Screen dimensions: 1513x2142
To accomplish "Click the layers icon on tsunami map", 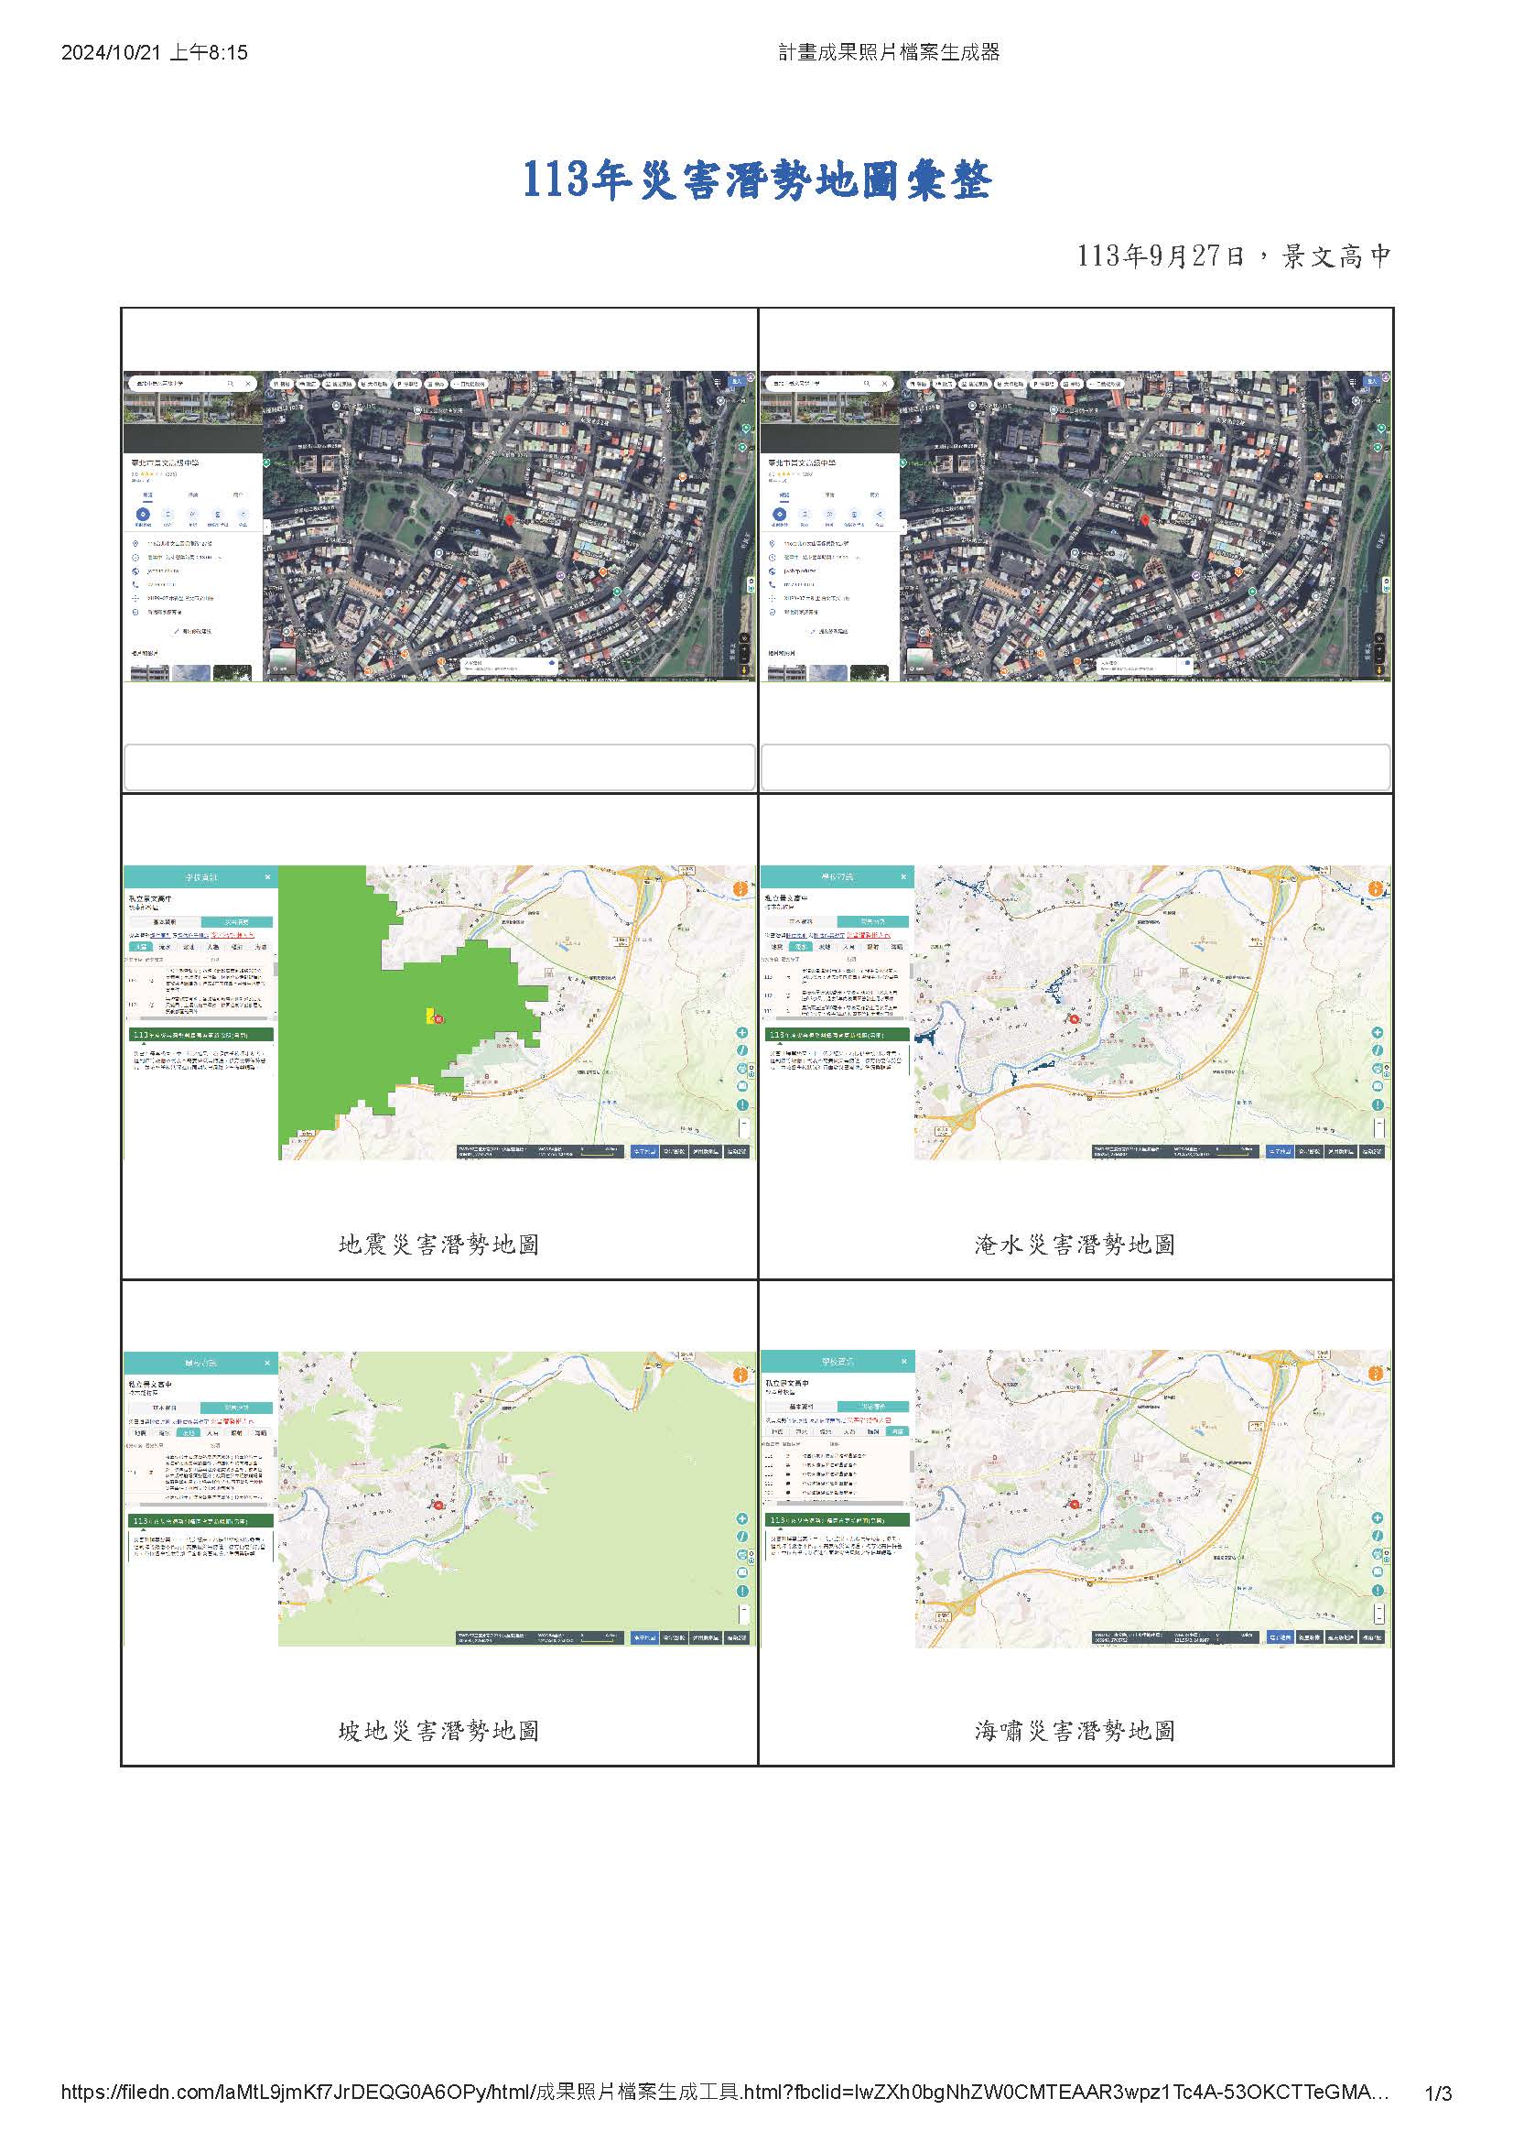I will click(1378, 1572).
